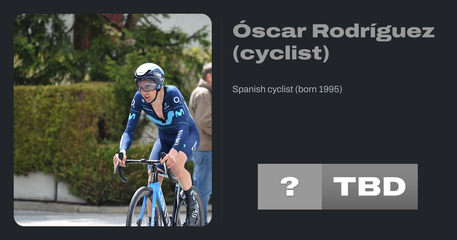The width and height of the screenshot is (457, 240).
Task: Click the Movistar M logo on jersey chest
Action: (x=179, y=113)
